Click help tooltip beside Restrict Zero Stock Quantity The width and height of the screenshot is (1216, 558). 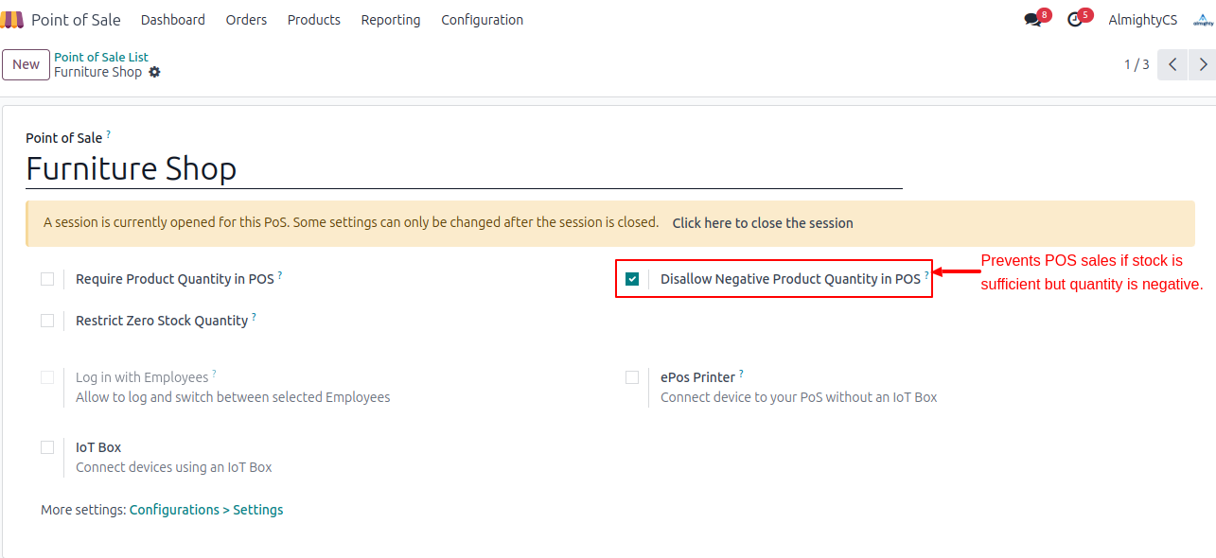(x=254, y=317)
